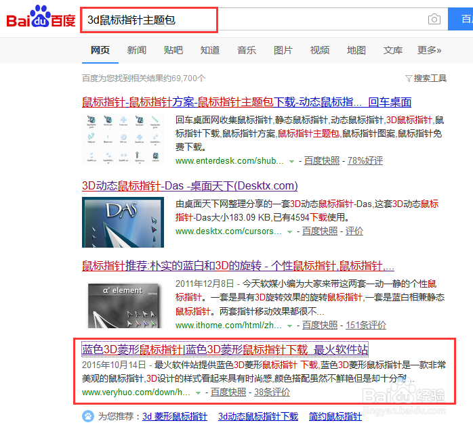Click the DAS cursor thumbnail
This screenshot has width=473, height=427.
[123, 223]
